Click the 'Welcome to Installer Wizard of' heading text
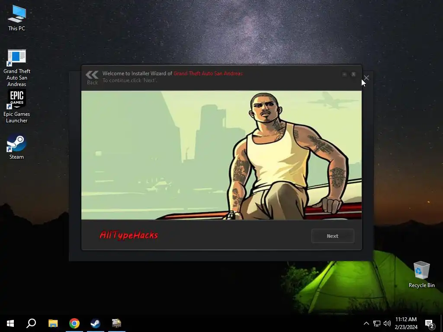Screen dimensions: 443x332 point(137,73)
